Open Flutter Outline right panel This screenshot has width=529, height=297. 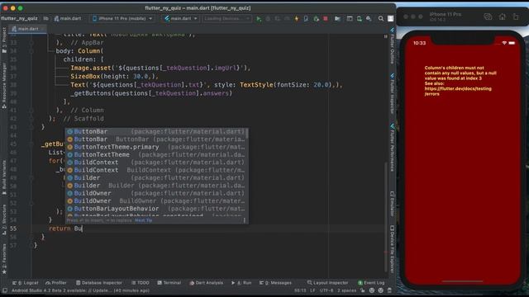(392, 46)
